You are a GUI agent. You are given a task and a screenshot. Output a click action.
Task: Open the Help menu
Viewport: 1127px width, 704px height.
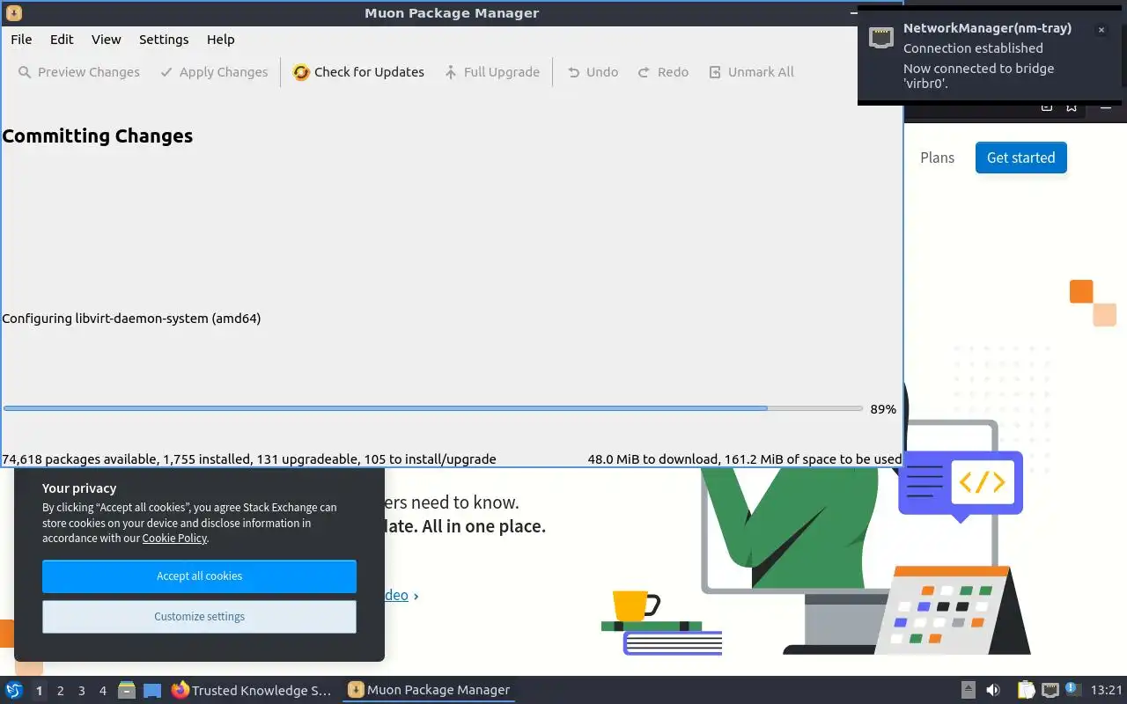(x=221, y=40)
